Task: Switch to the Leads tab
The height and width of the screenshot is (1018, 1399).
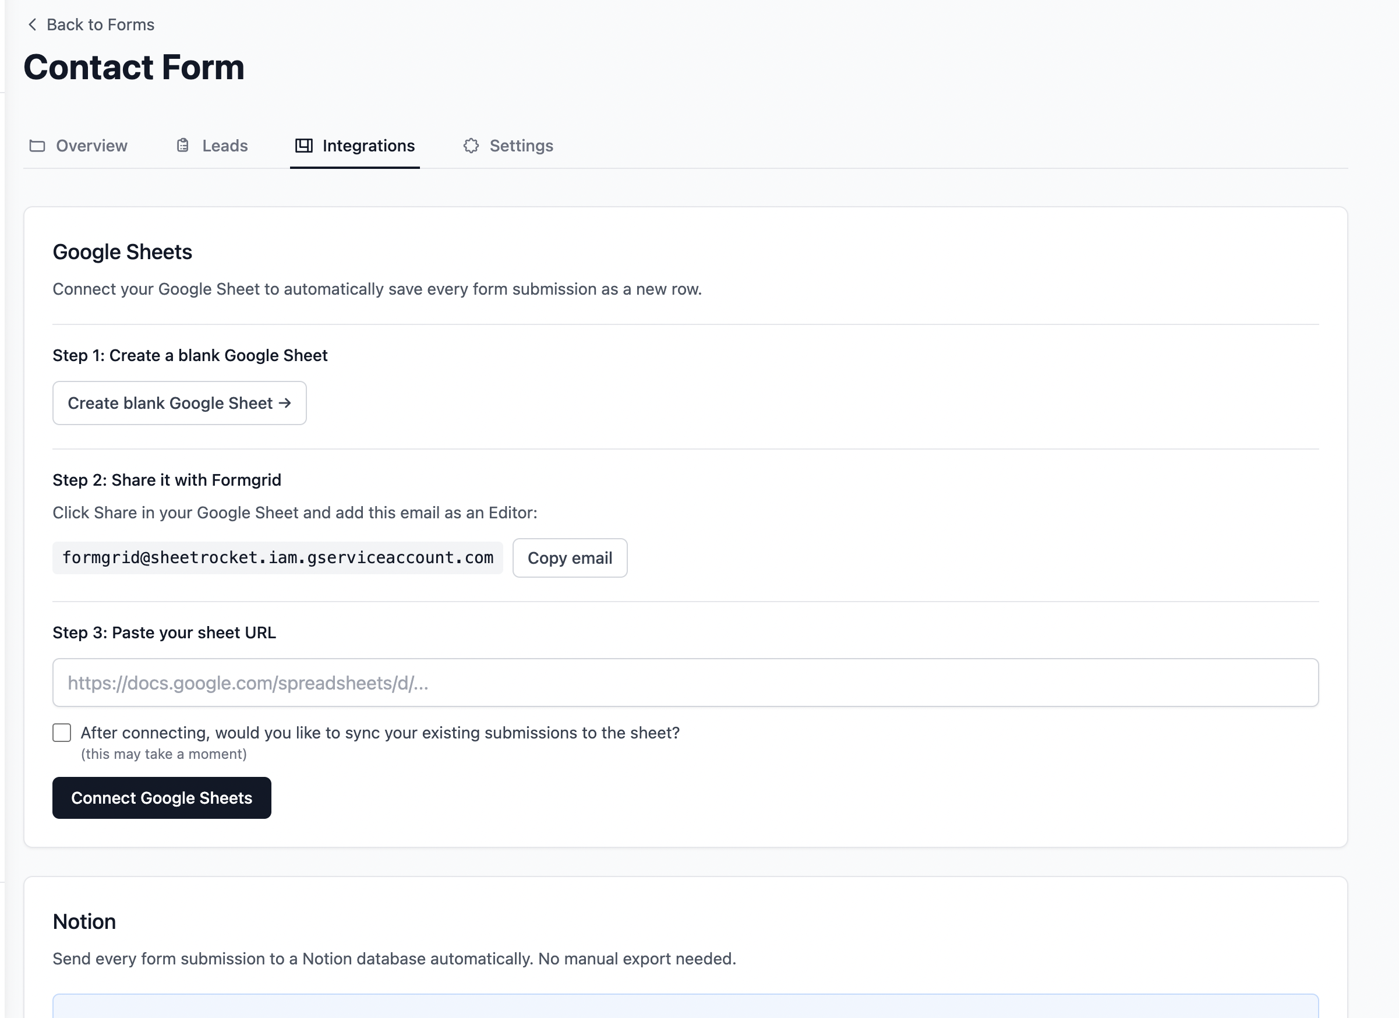Action: pyautogui.click(x=211, y=146)
